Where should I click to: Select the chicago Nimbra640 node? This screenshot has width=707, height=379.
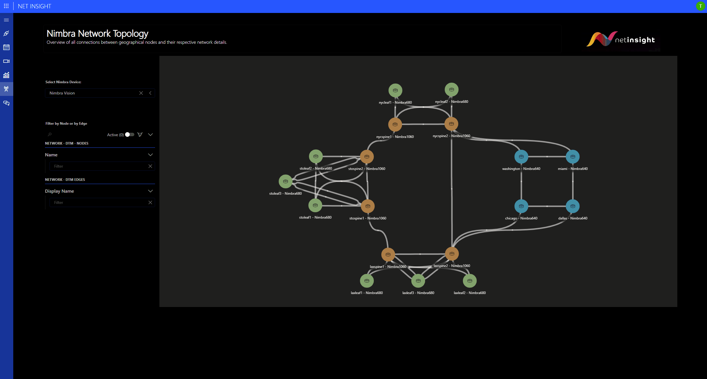click(x=521, y=206)
